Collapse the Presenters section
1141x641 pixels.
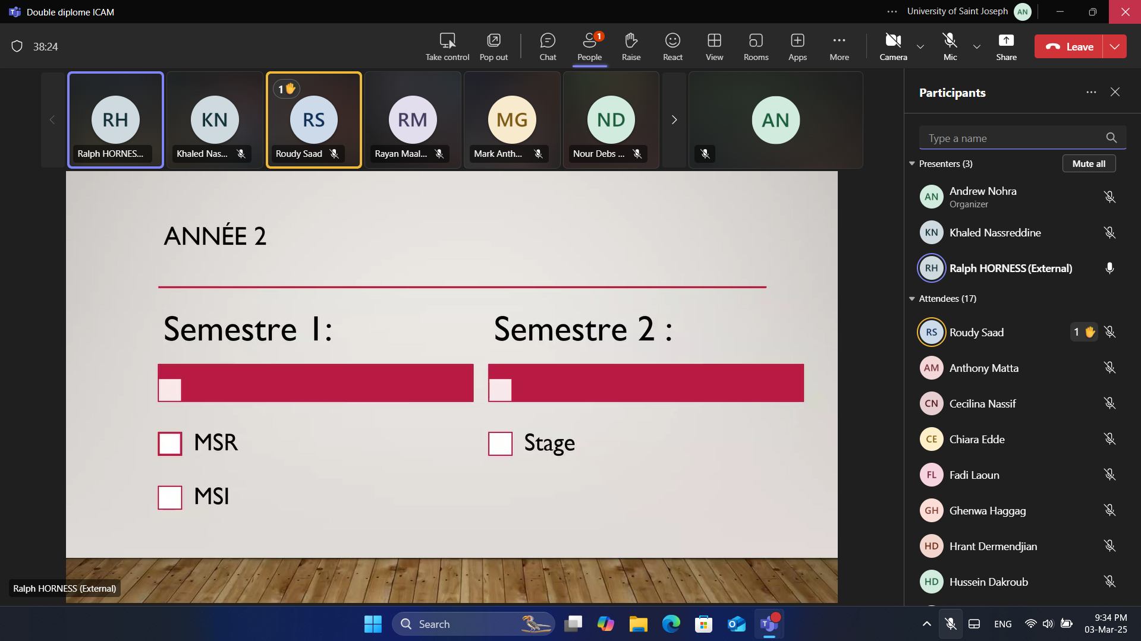click(x=912, y=164)
